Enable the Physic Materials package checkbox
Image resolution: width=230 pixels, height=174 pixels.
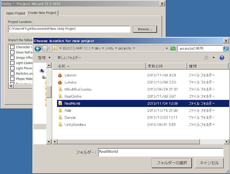pyautogui.click(x=12, y=79)
